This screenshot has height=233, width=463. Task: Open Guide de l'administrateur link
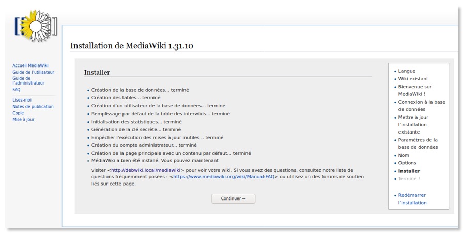(28, 81)
